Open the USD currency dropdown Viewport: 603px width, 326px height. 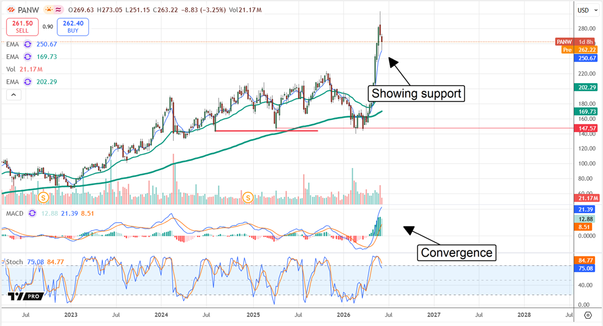coord(586,10)
